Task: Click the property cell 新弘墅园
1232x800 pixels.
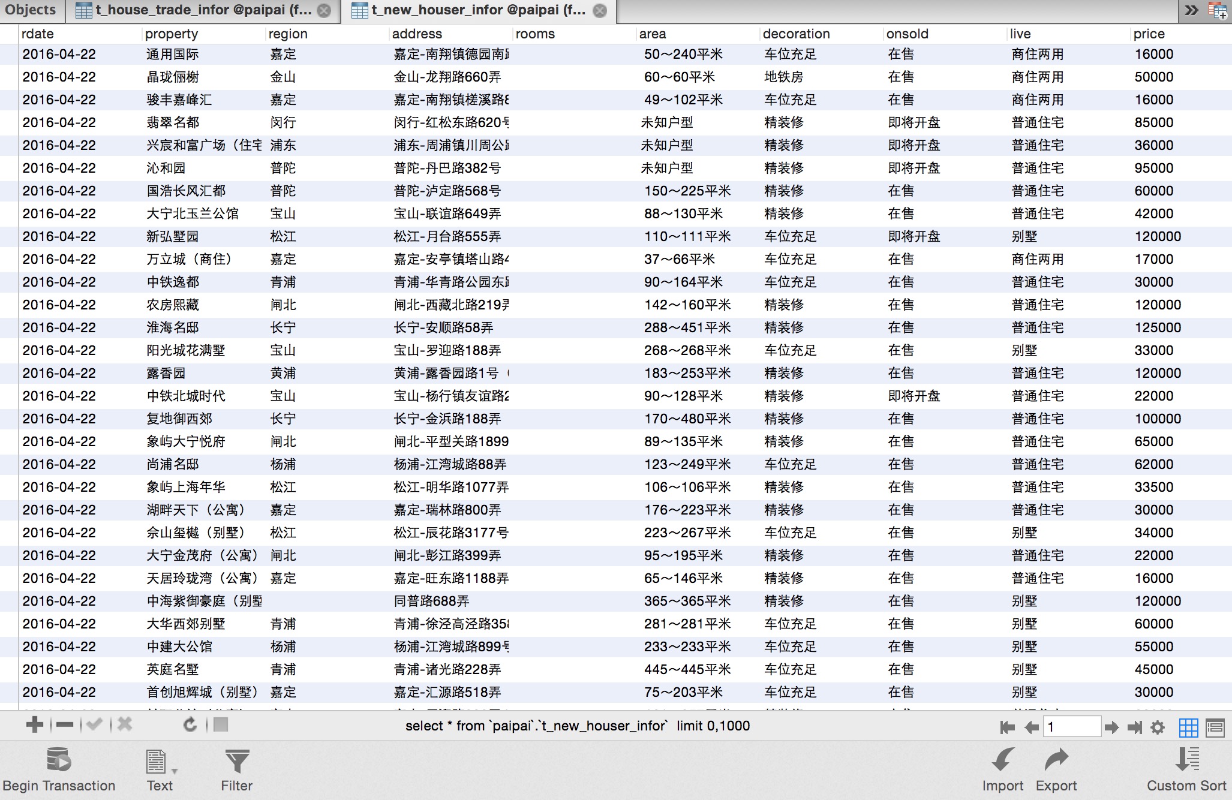Action: (x=173, y=236)
